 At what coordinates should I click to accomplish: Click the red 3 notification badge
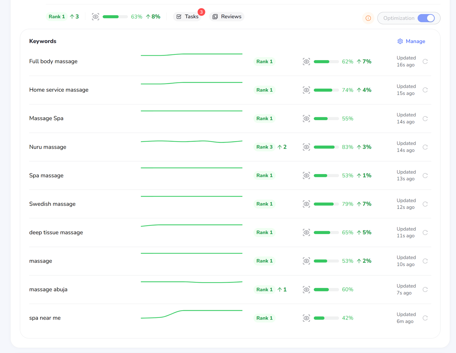tap(201, 12)
